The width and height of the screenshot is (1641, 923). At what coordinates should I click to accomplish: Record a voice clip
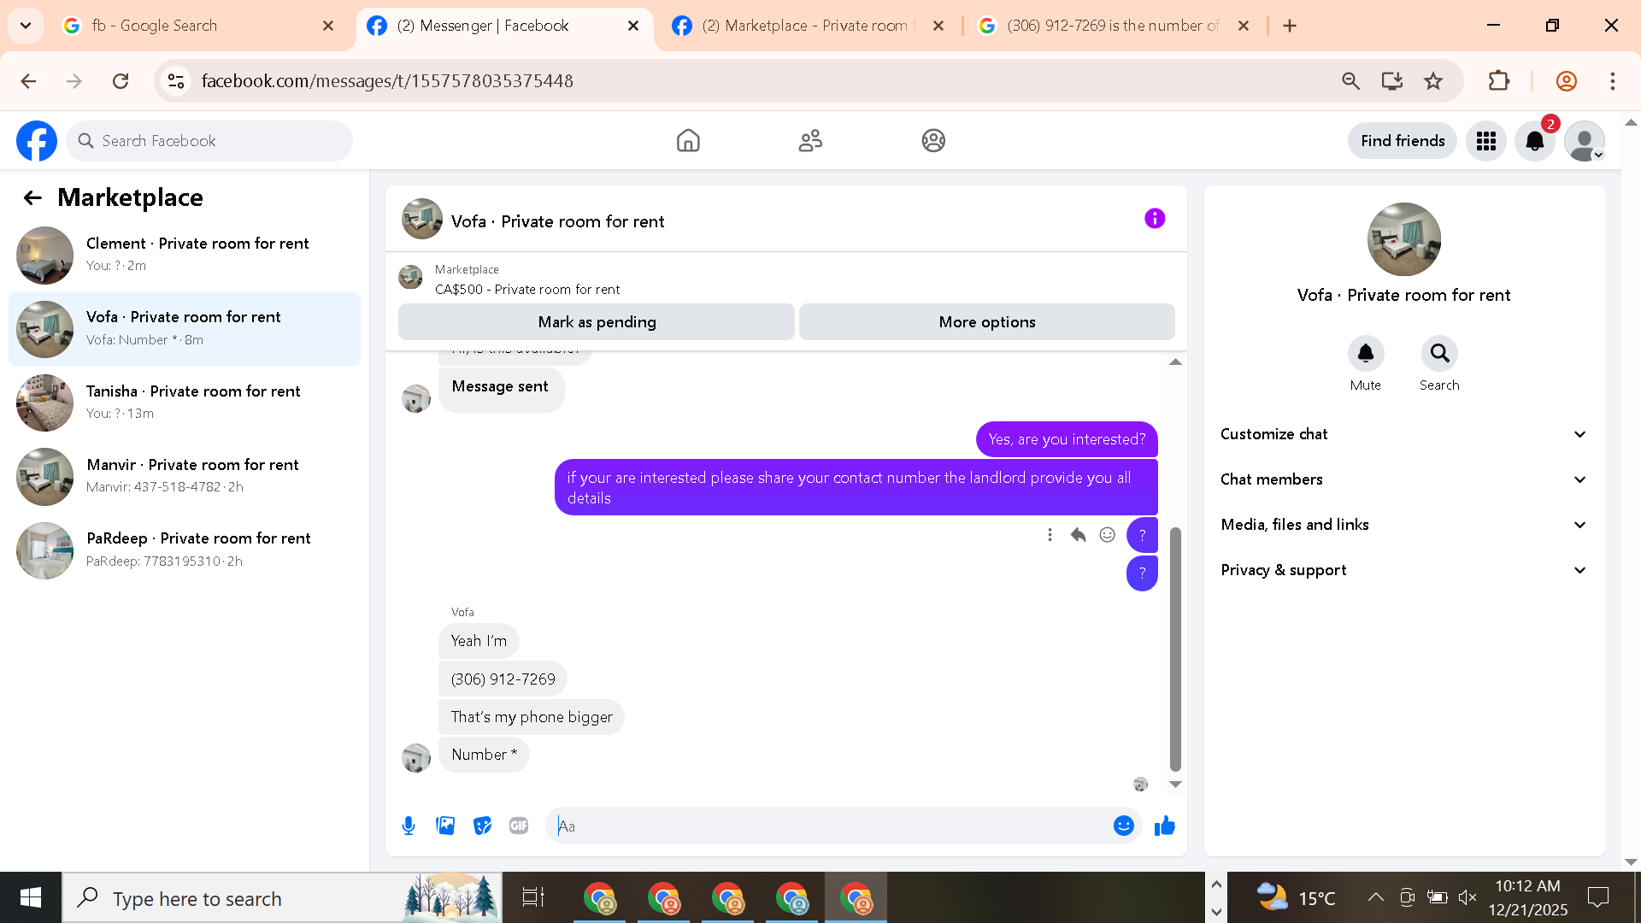point(409,826)
